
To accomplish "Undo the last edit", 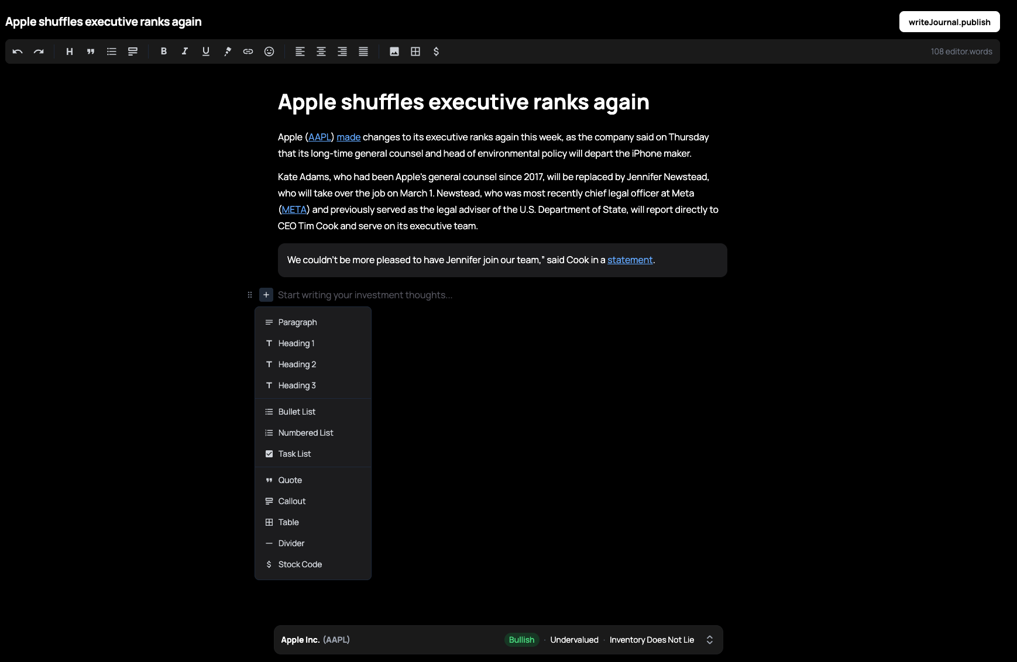I will tap(18, 51).
